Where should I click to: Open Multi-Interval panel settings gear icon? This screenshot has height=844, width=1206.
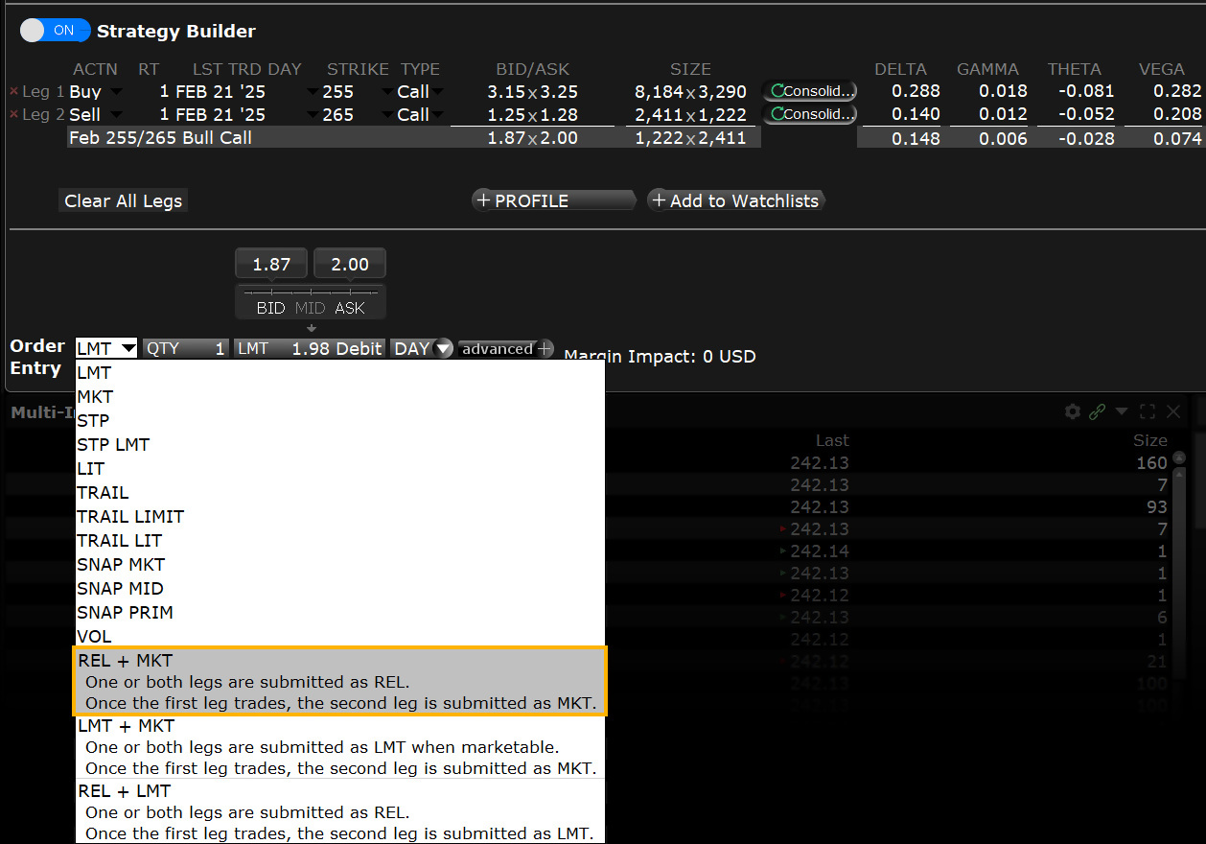(1072, 411)
